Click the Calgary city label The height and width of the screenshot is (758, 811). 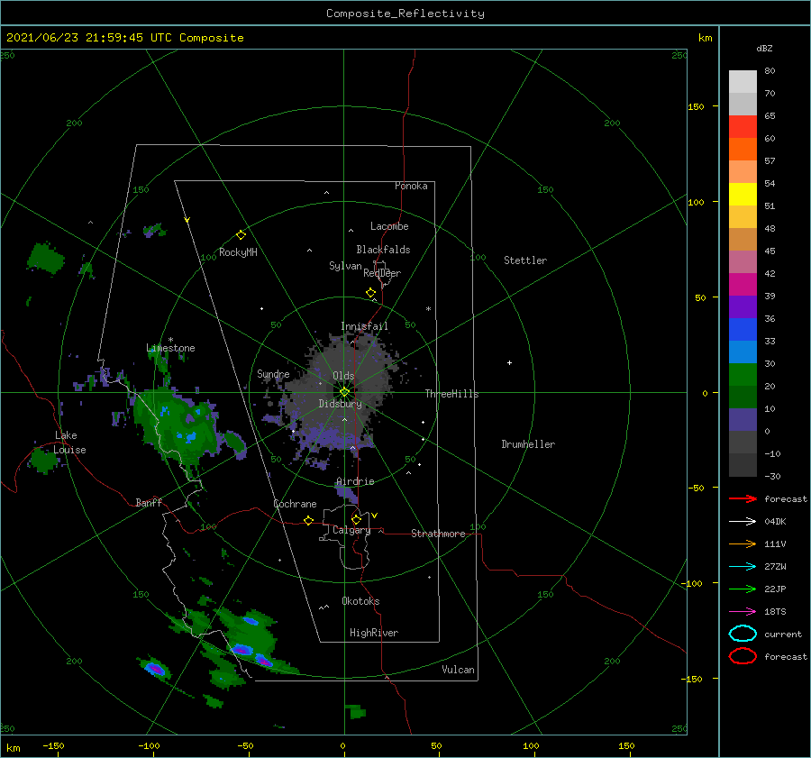point(351,530)
